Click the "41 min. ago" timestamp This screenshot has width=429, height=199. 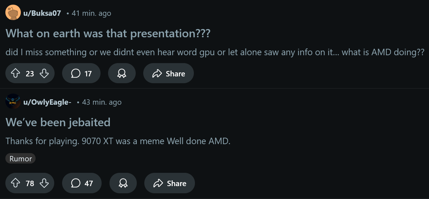point(92,13)
